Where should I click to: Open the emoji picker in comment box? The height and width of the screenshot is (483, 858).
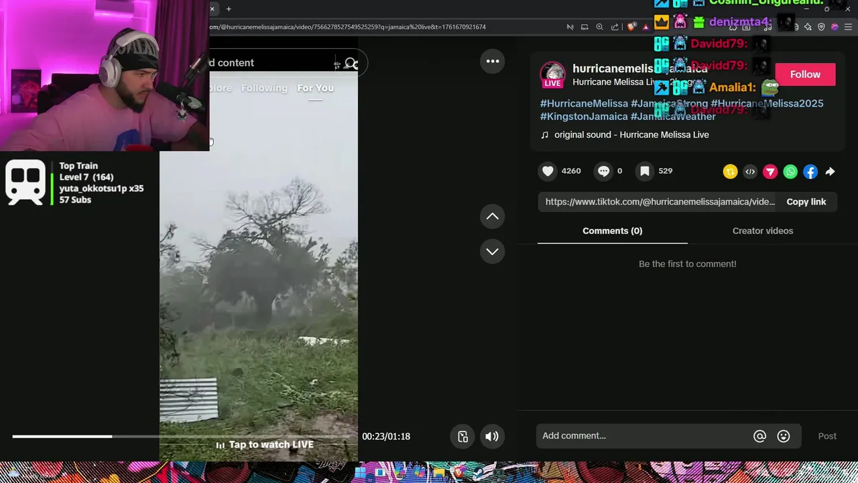[x=784, y=436]
